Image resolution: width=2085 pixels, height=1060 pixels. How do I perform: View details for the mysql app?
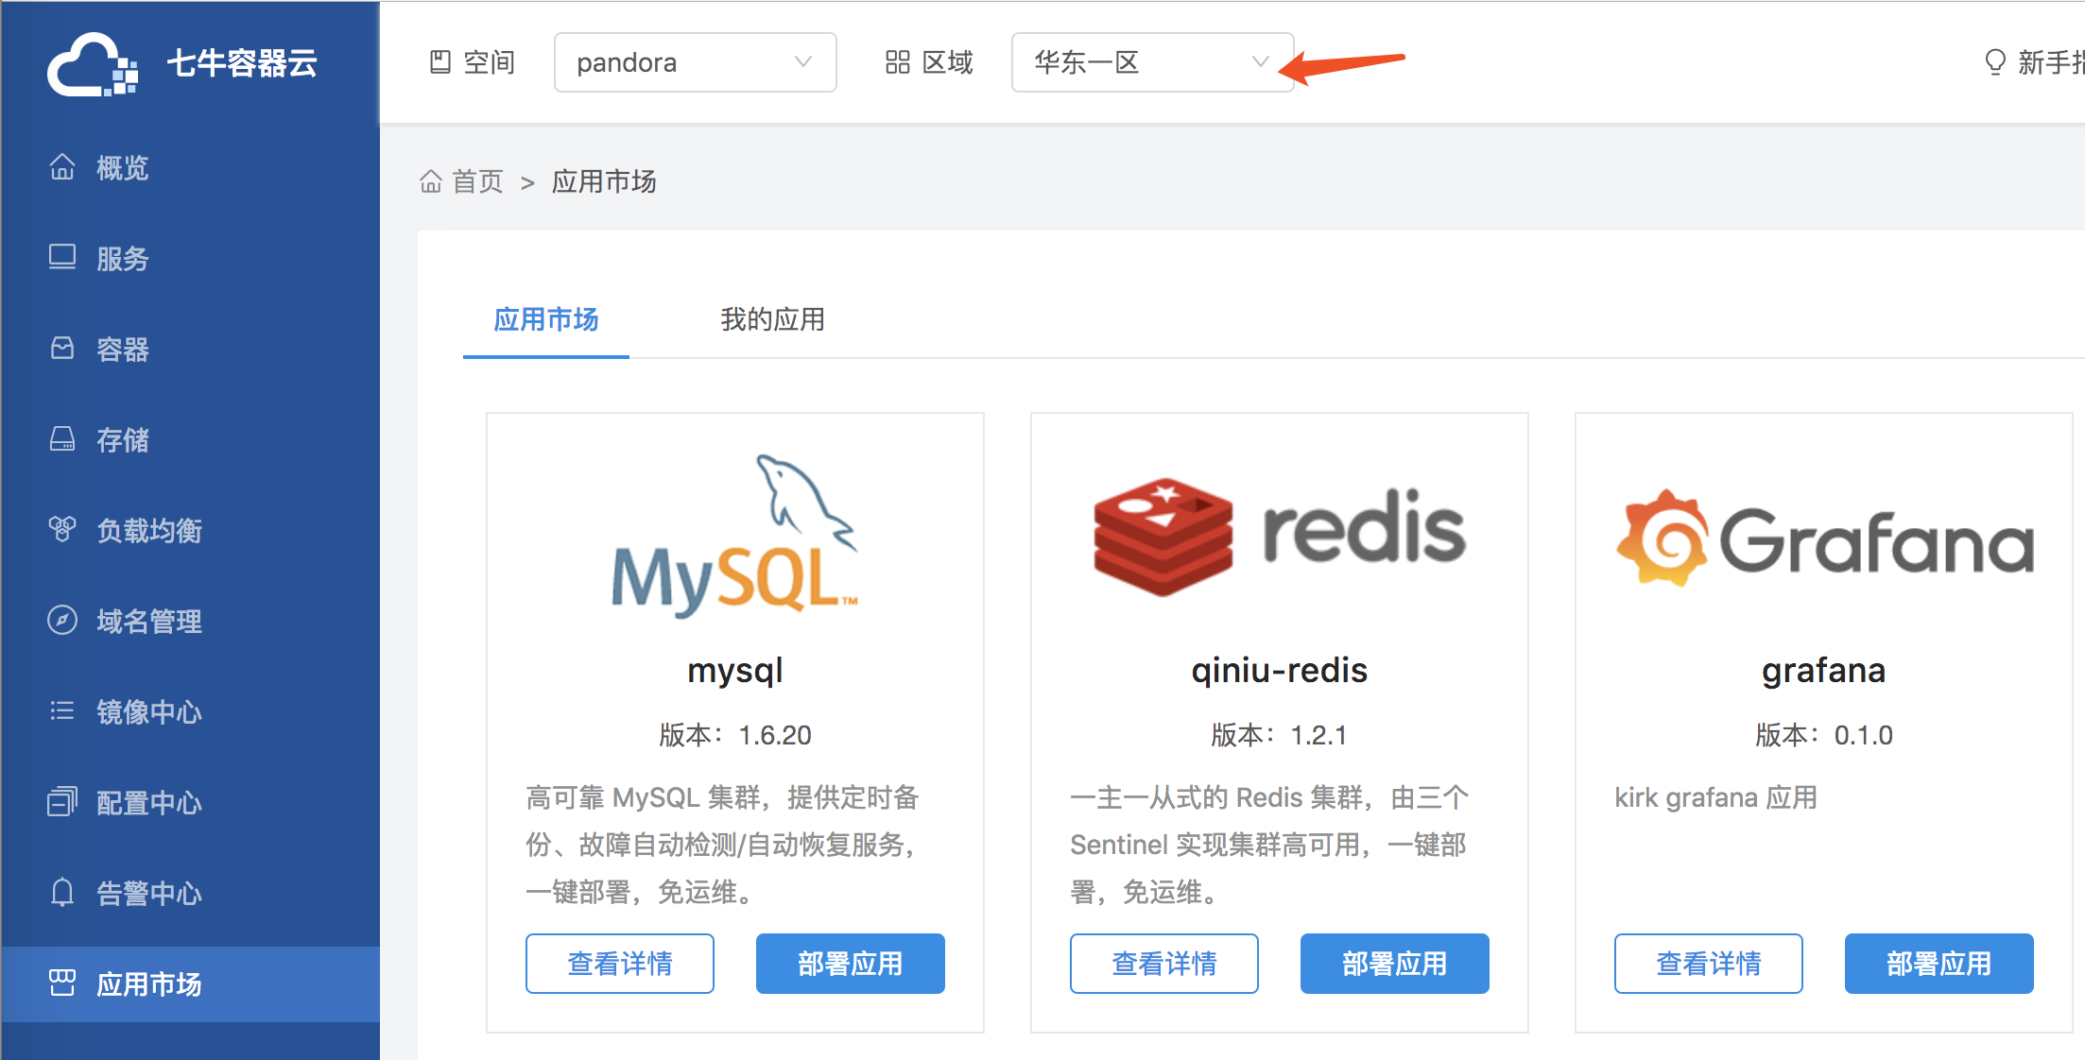(x=620, y=964)
